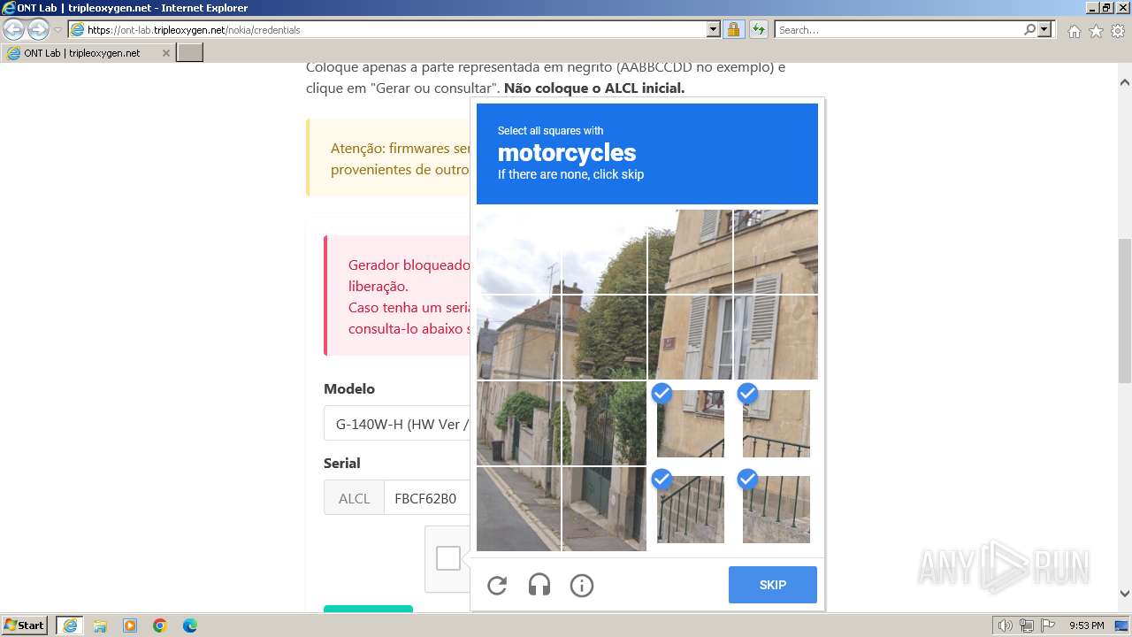Launch Edge from taskbar
1132x637 pixels.
pos(190,625)
